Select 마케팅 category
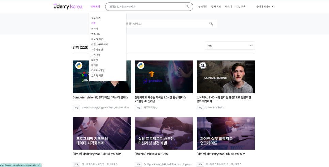 pos(95,65)
